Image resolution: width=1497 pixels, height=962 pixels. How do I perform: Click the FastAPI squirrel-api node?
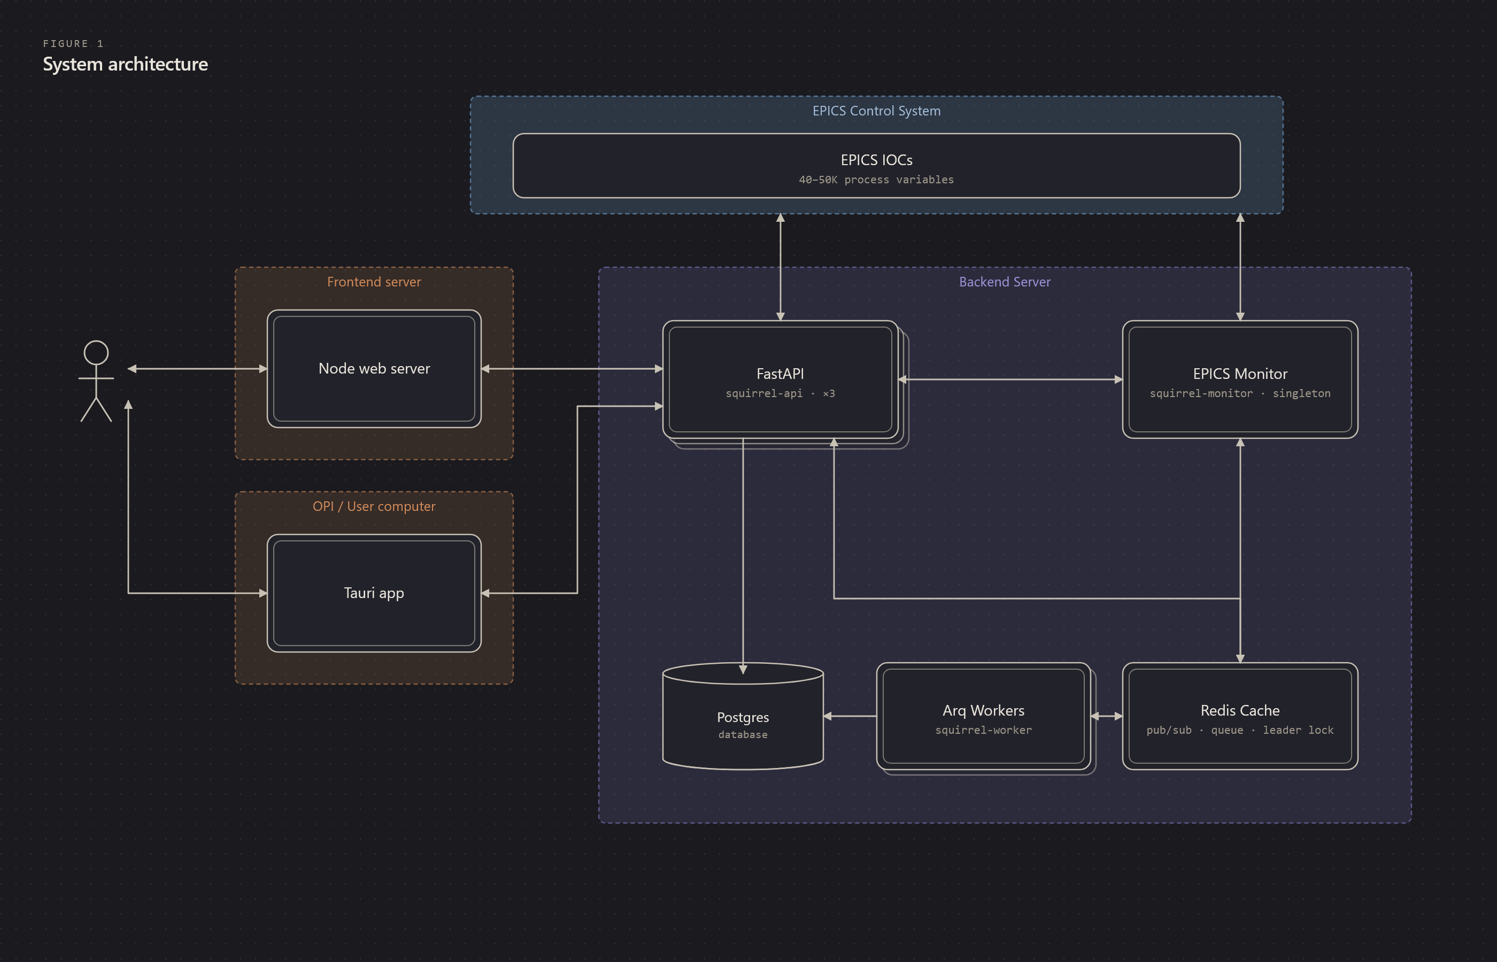coord(781,380)
